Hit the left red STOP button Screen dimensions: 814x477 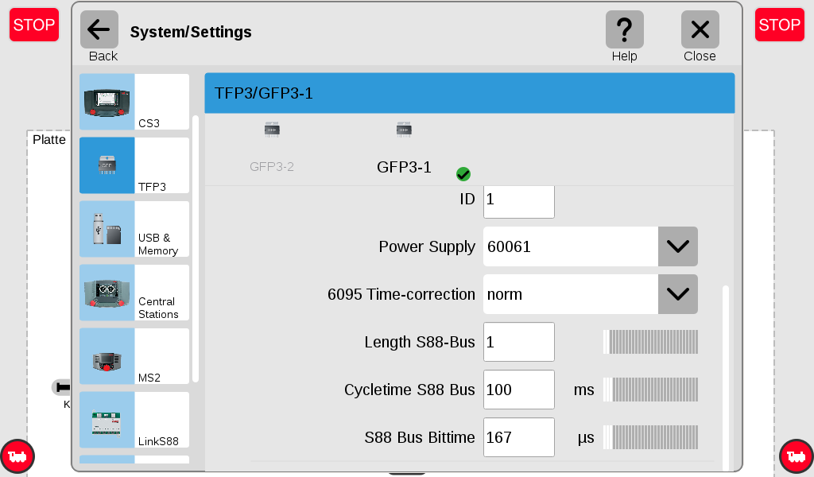[34, 25]
